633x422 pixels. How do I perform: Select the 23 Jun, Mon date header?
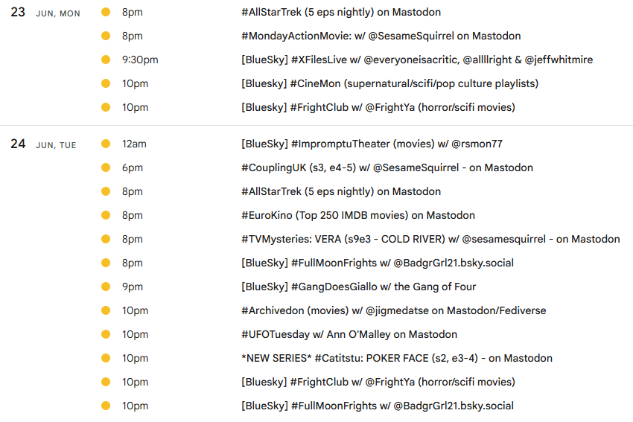pos(45,13)
